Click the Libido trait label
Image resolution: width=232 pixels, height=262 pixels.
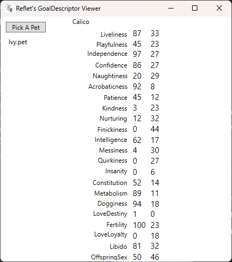point(118,247)
